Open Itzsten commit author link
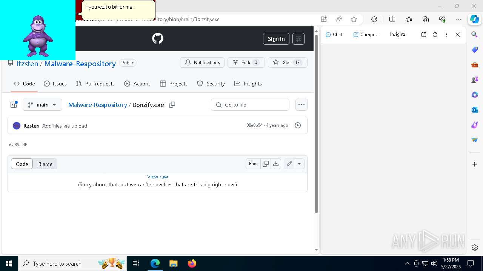 click(x=31, y=126)
